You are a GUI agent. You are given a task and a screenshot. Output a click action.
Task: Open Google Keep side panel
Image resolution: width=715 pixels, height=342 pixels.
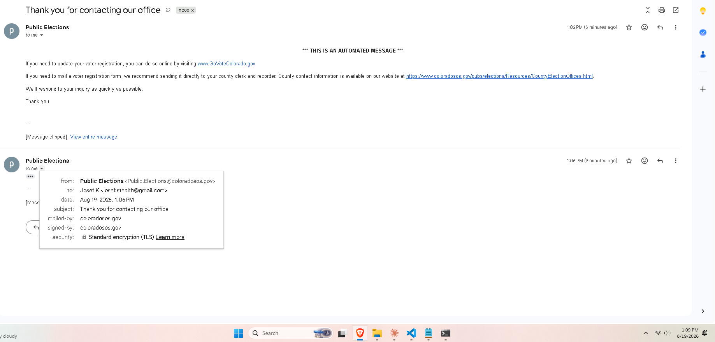(703, 11)
